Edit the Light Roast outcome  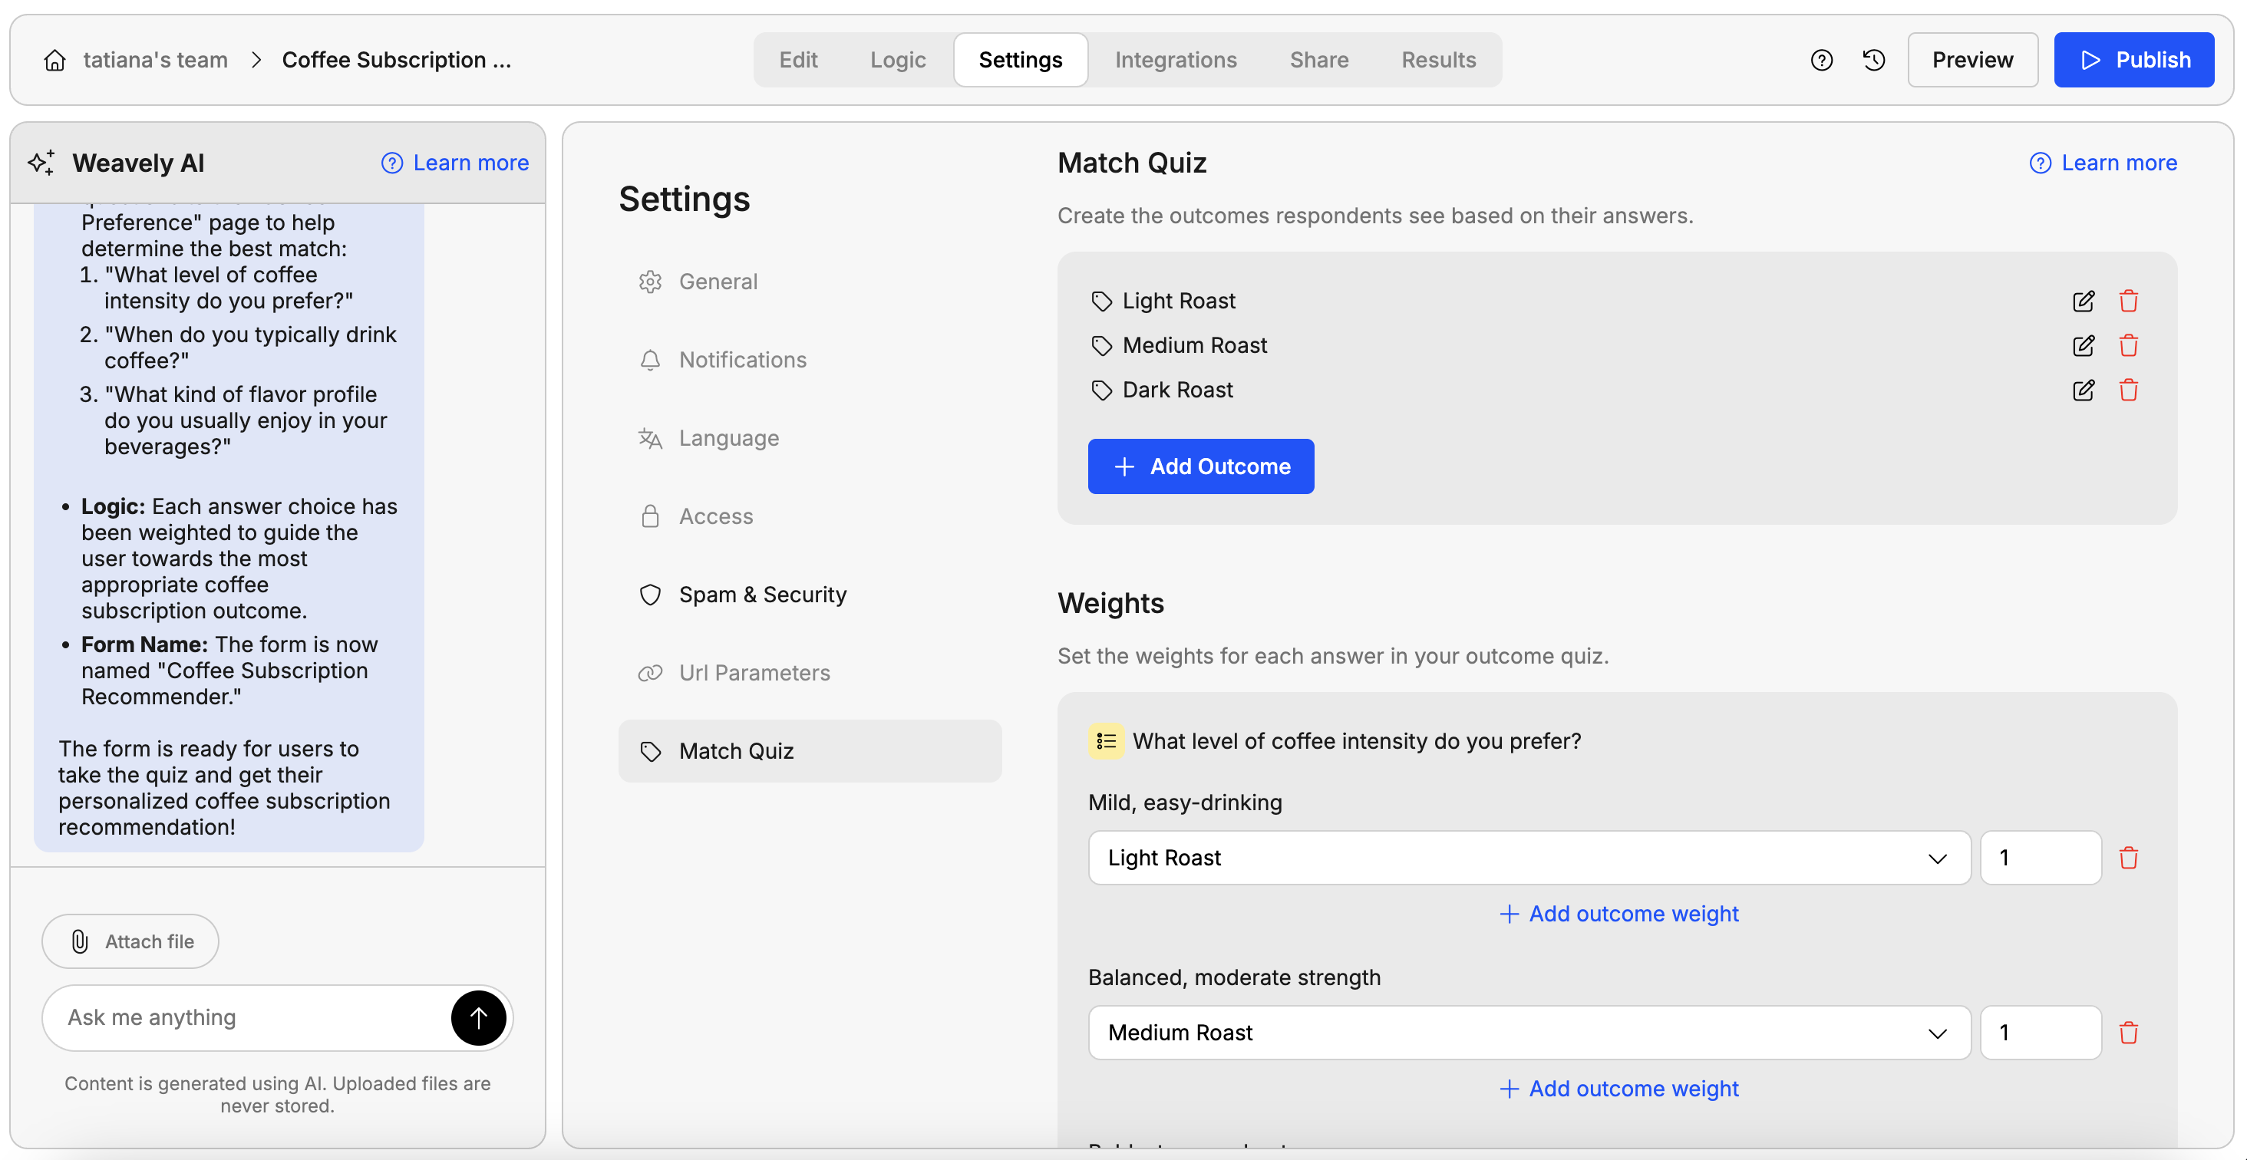coord(2083,301)
